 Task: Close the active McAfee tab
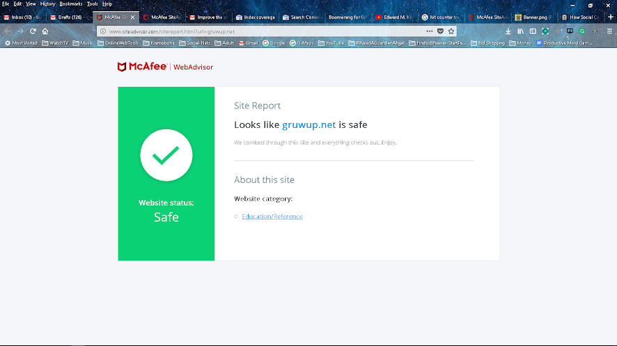(132, 17)
